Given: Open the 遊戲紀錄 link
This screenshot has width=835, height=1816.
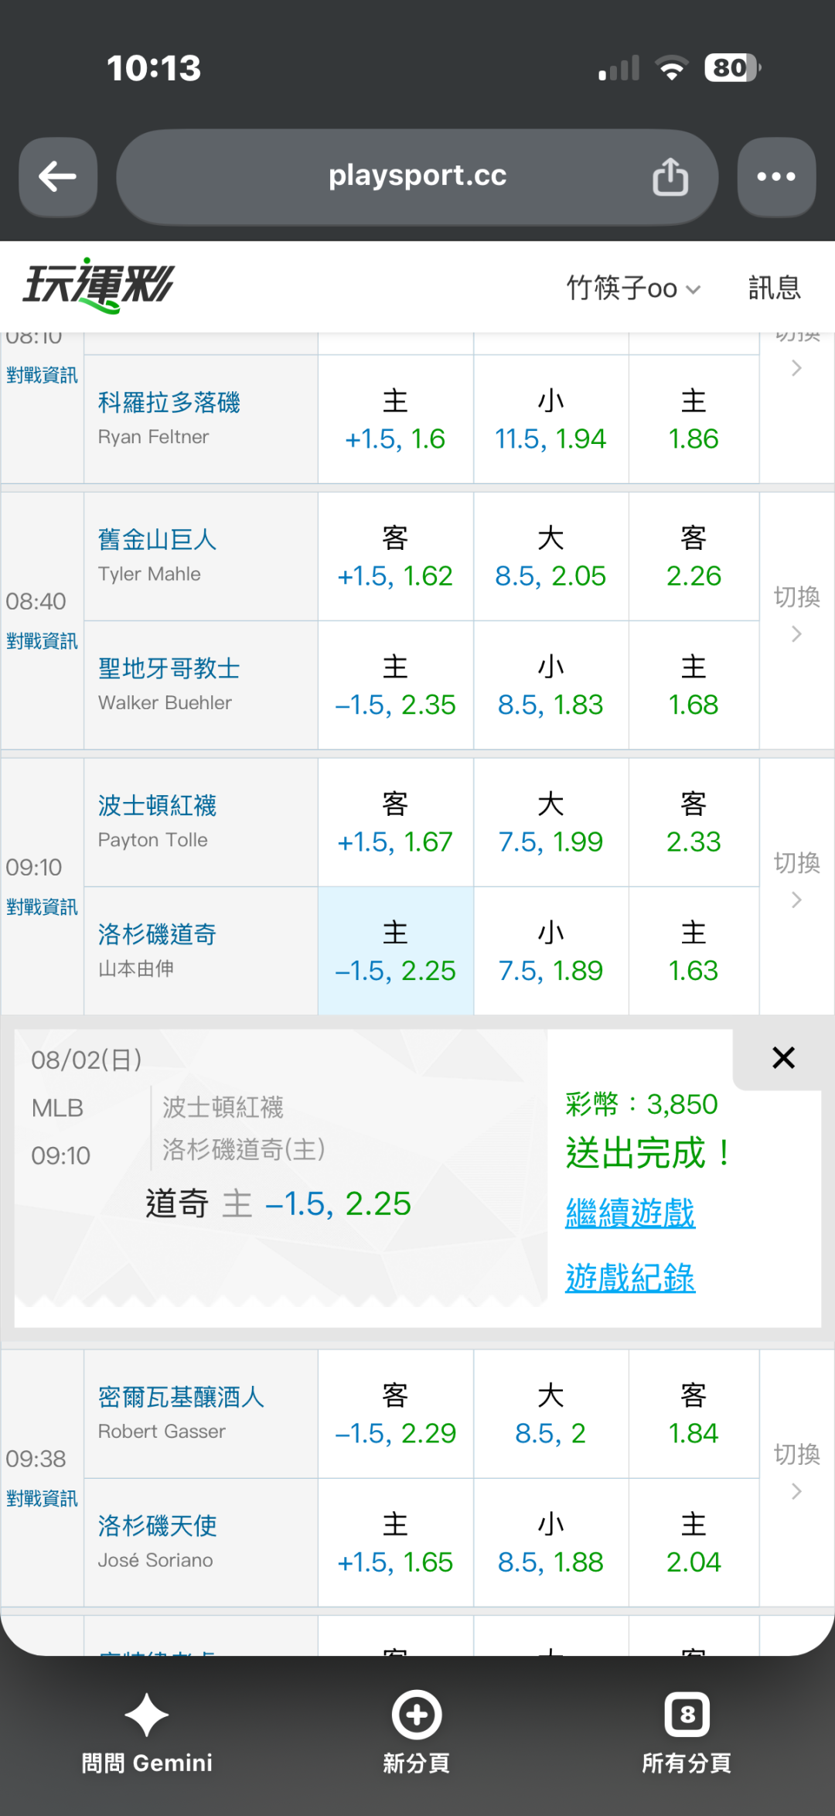Looking at the screenshot, I should [x=630, y=1278].
